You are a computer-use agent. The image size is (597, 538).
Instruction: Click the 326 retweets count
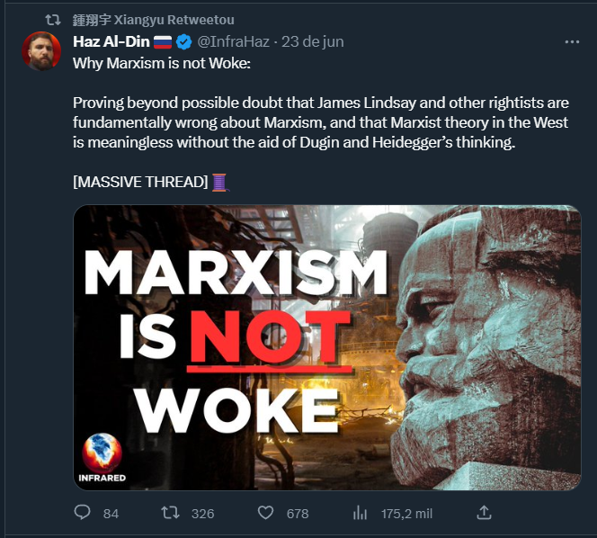click(202, 514)
